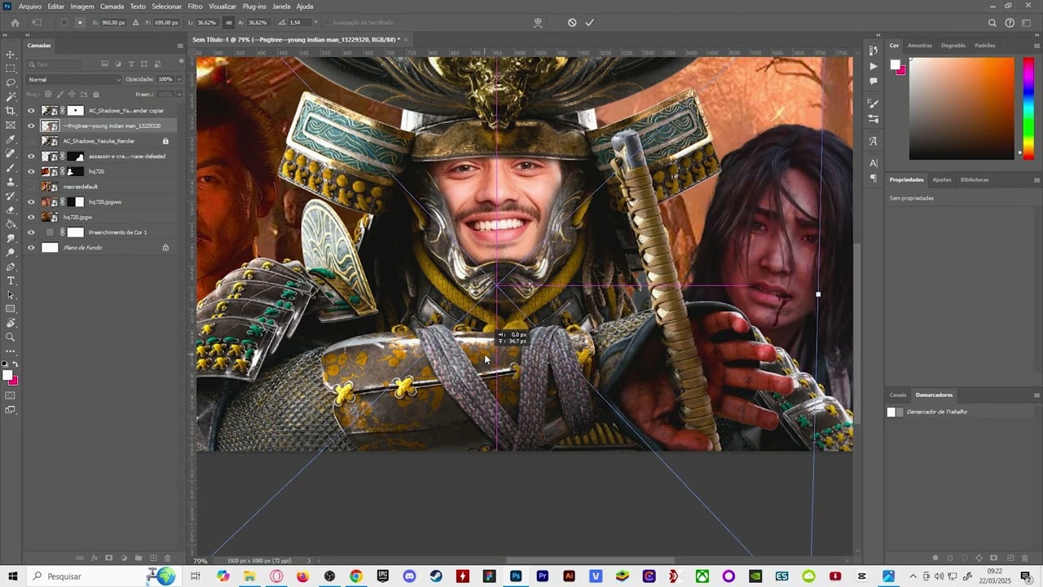Viewport: 1043px width, 587px height.
Task: Click the toolbar foreground color swatch
Action: (8, 376)
